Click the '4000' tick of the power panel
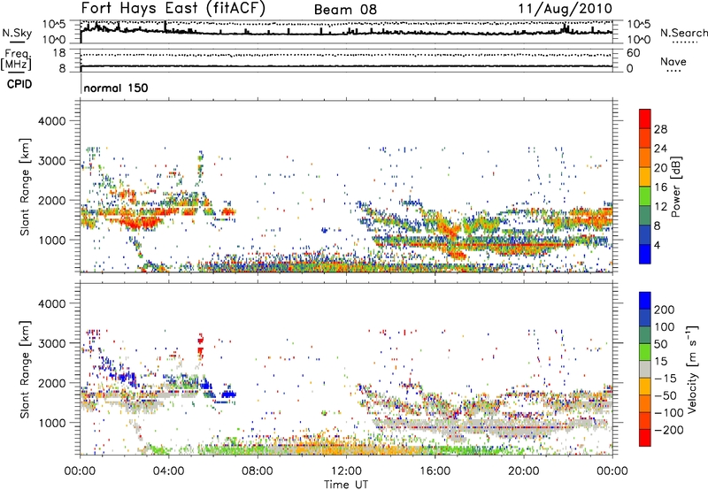 click(x=51, y=121)
